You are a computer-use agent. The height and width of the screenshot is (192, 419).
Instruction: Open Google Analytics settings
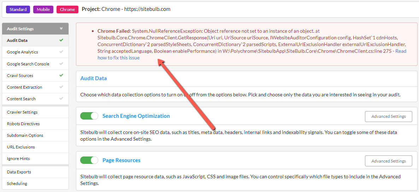35,52
